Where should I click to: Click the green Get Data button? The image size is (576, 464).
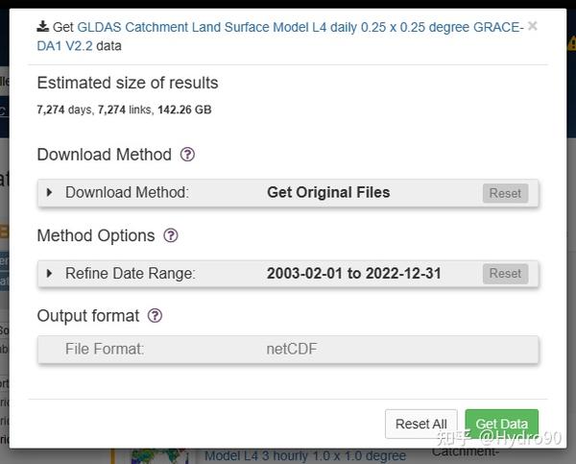501,424
